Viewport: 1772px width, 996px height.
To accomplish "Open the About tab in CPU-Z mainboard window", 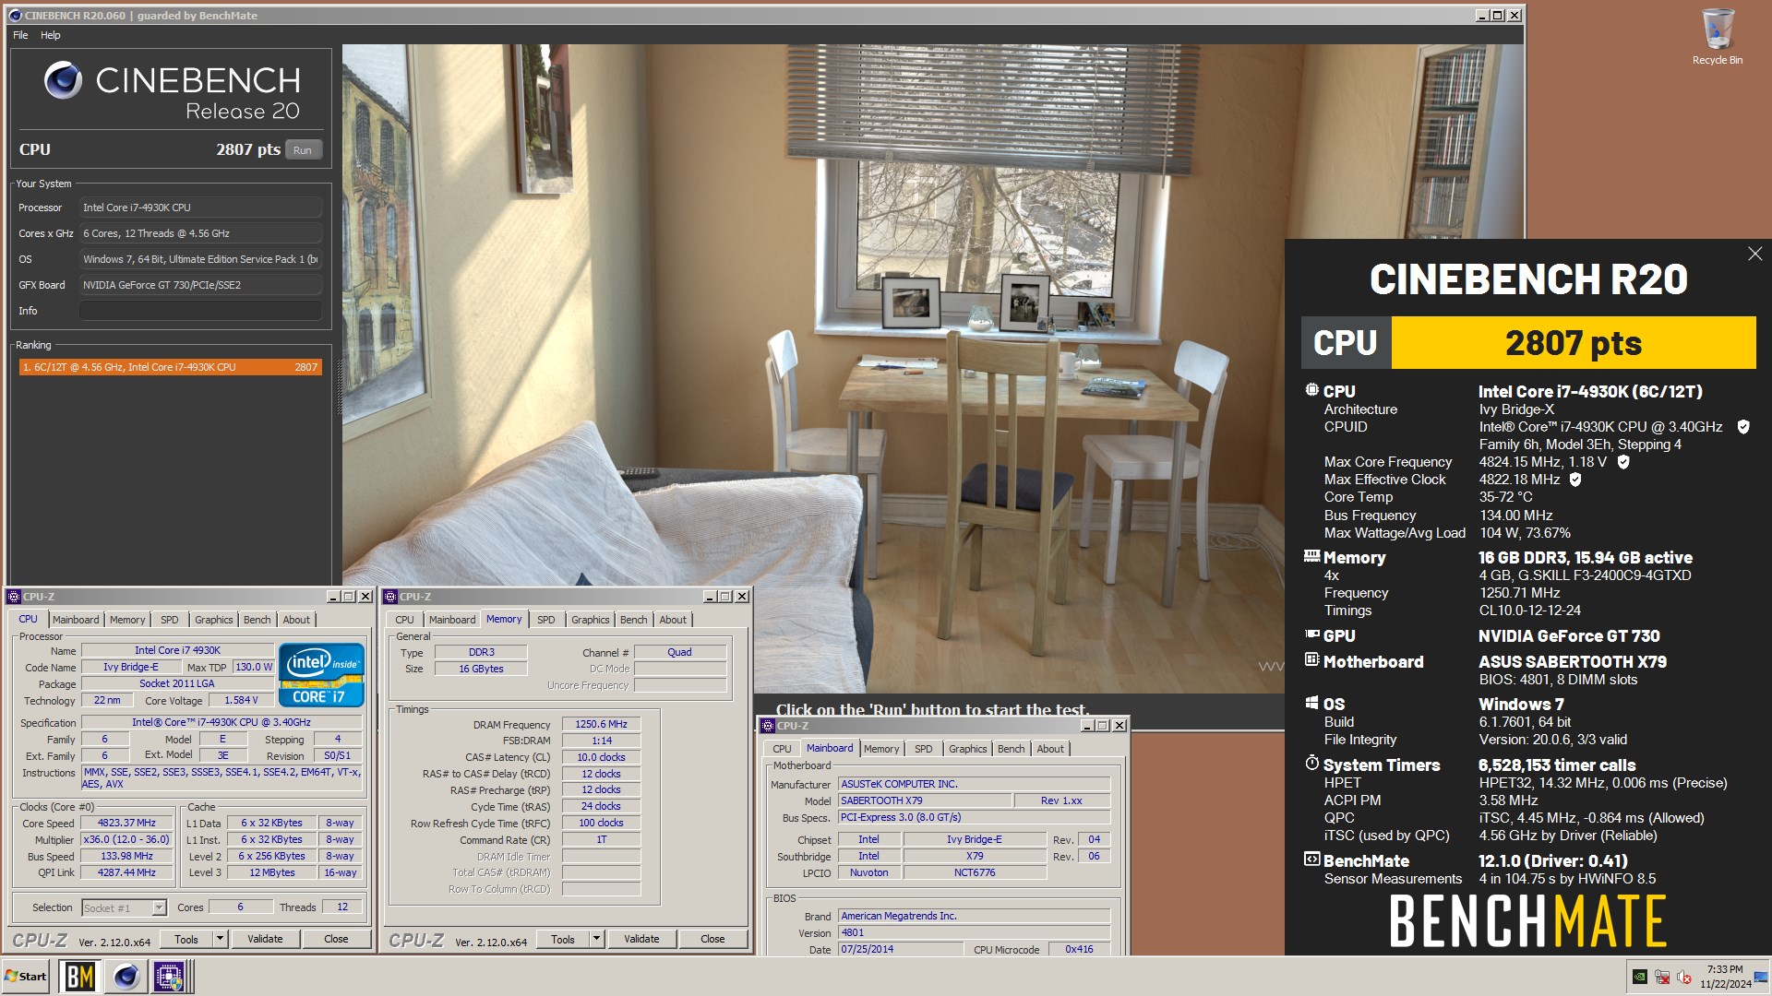I will pos(1050,749).
